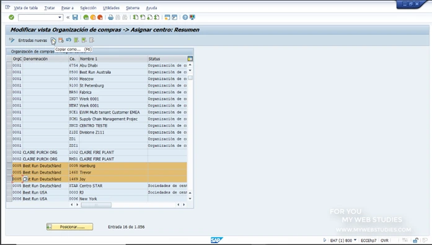The width and height of the screenshot is (432, 245).
Task: Open the Vista de tabla menu
Action: (25, 7)
